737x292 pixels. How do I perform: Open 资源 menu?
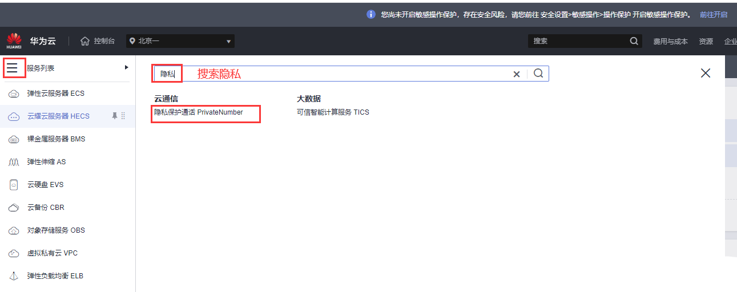[706, 41]
